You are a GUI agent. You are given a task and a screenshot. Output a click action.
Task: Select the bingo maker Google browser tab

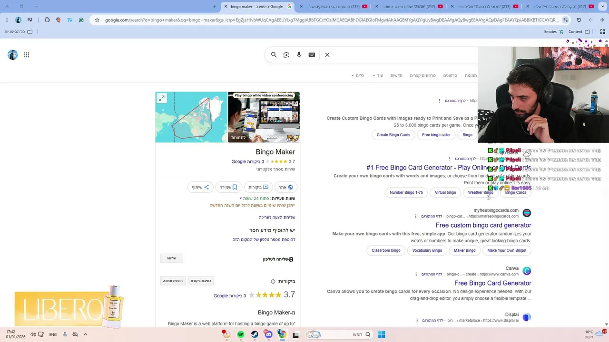point(257,7)
